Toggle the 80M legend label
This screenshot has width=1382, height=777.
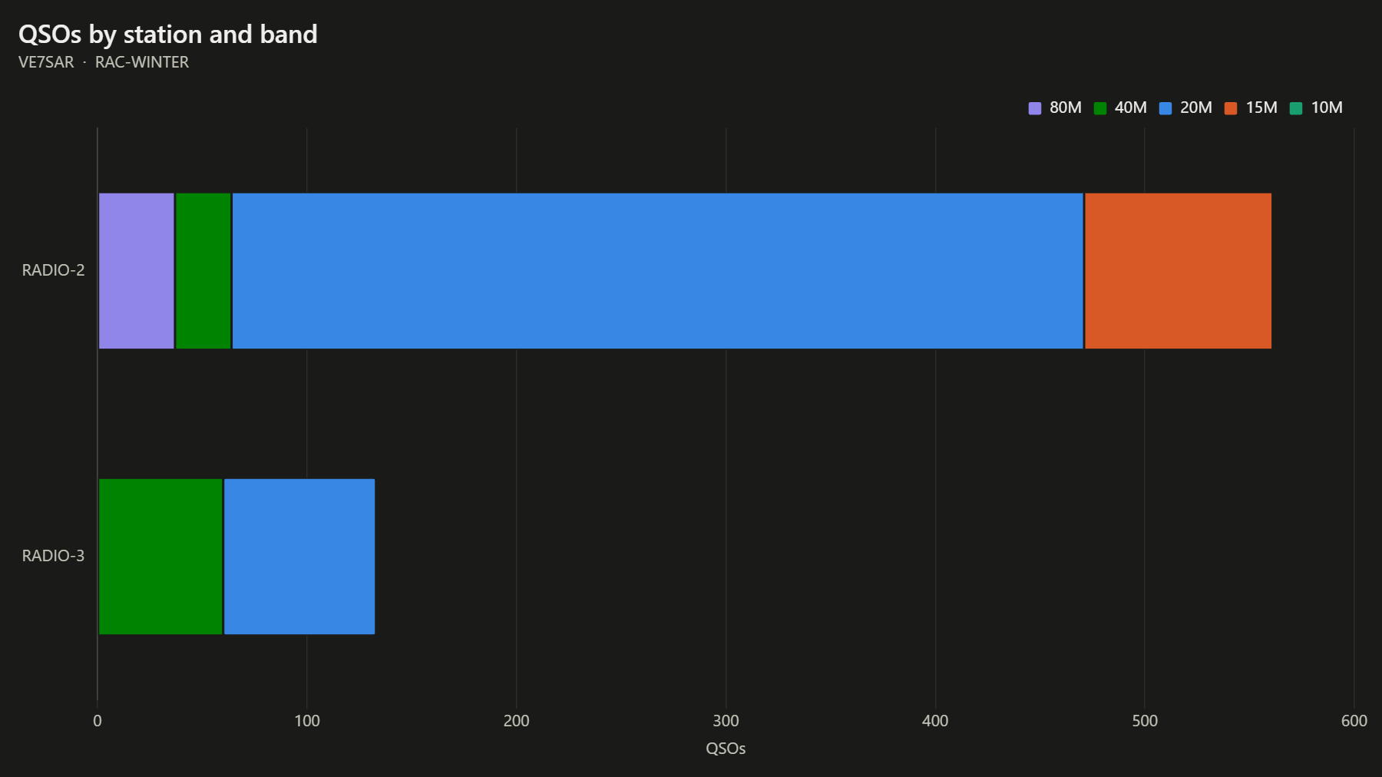(1066, 107)
